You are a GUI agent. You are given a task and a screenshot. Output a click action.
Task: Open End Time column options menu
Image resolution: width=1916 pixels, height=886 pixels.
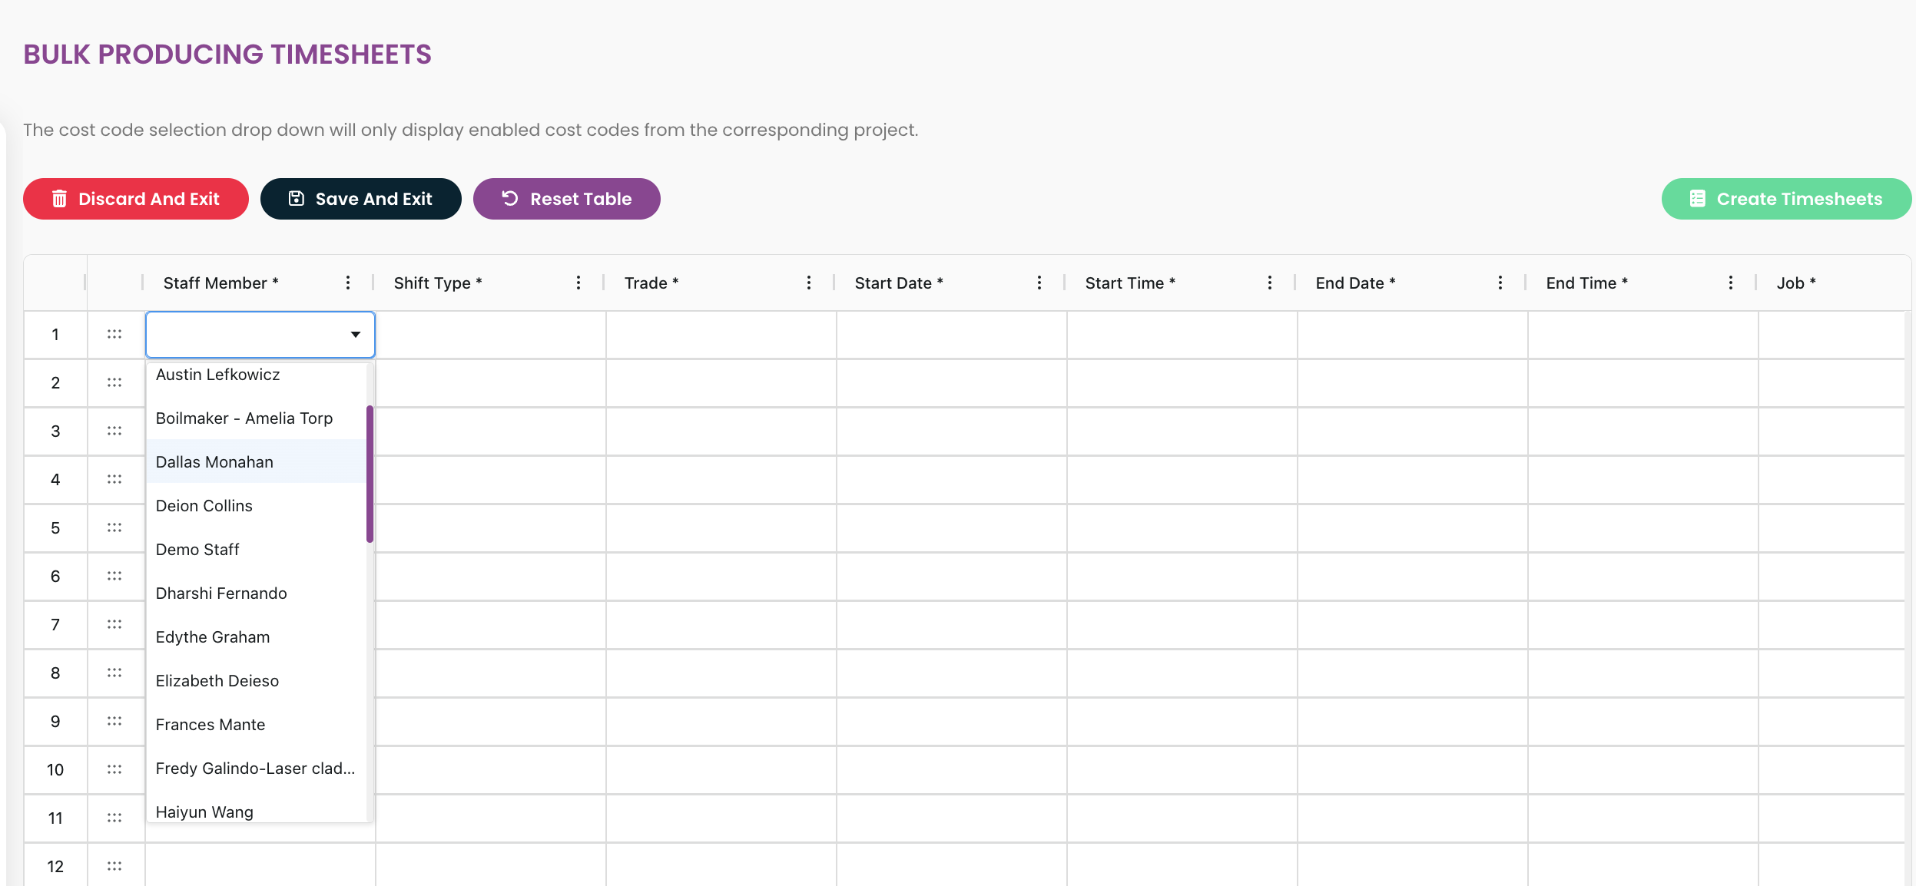(1731, 283)
